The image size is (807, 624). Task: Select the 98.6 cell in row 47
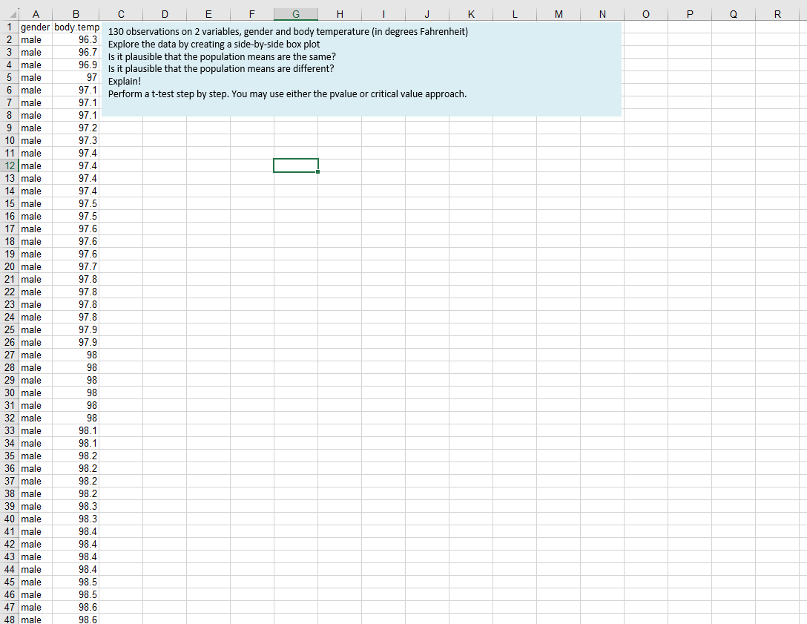point(76,607)
